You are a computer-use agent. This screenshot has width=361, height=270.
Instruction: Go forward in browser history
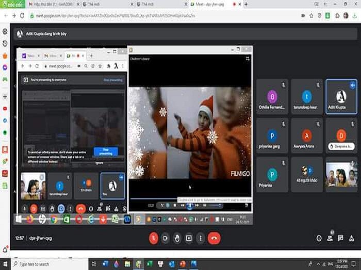click(x=14, y=15)
